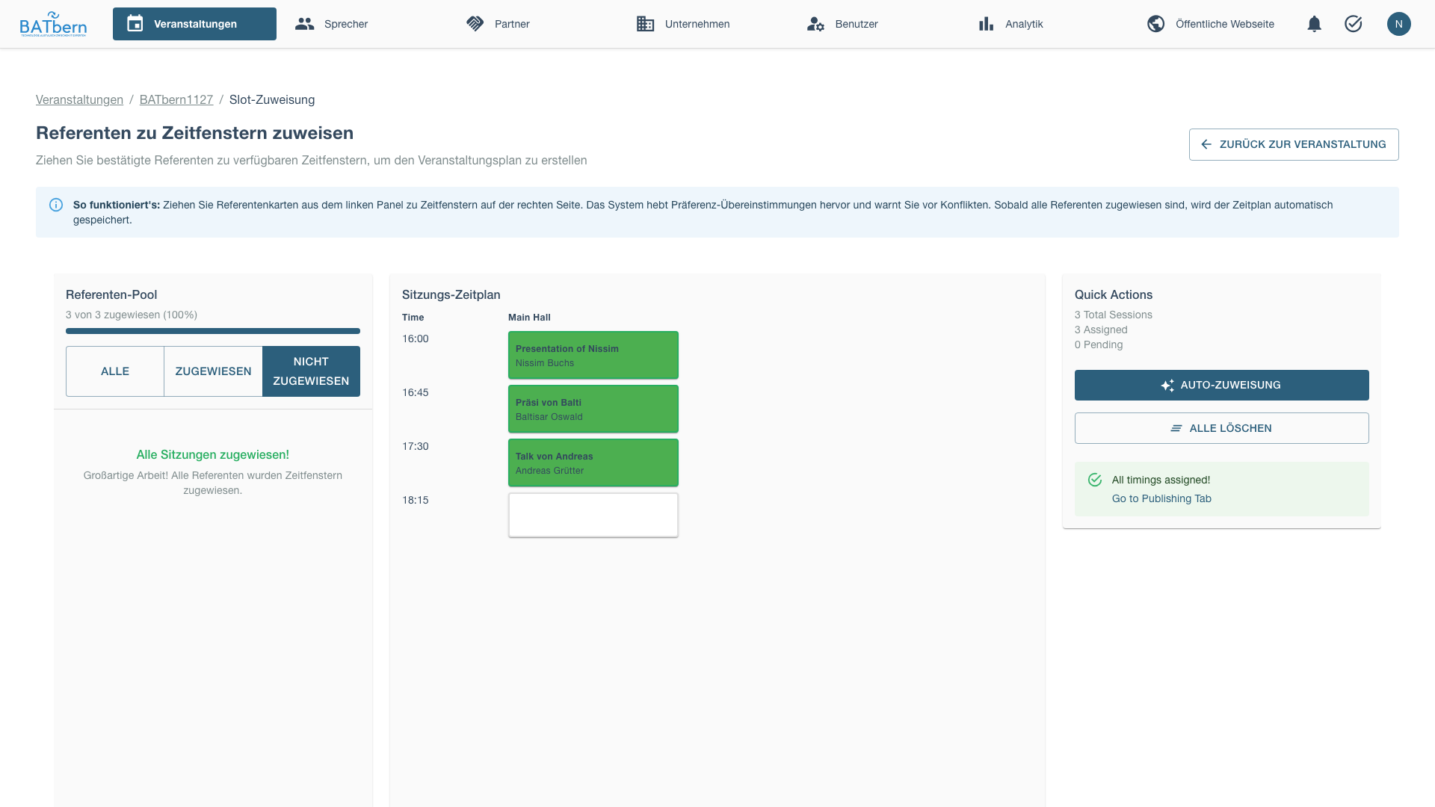Click the assignment progress bar
Viewport: 1435px width, 807px height.
click(213, 331)
